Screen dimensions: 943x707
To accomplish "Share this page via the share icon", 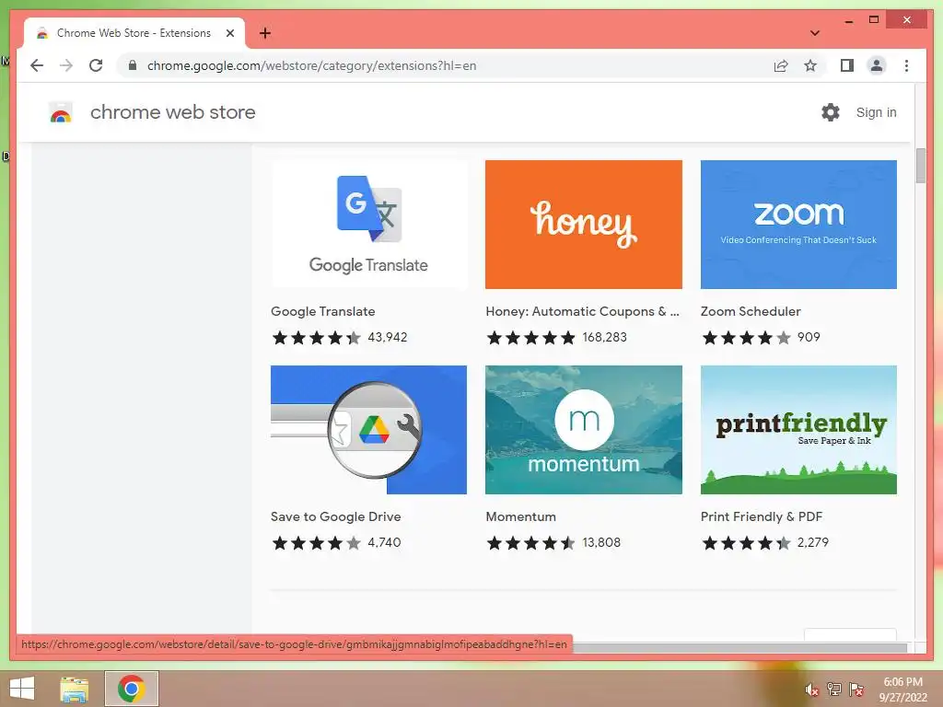I will click(781, 65).
